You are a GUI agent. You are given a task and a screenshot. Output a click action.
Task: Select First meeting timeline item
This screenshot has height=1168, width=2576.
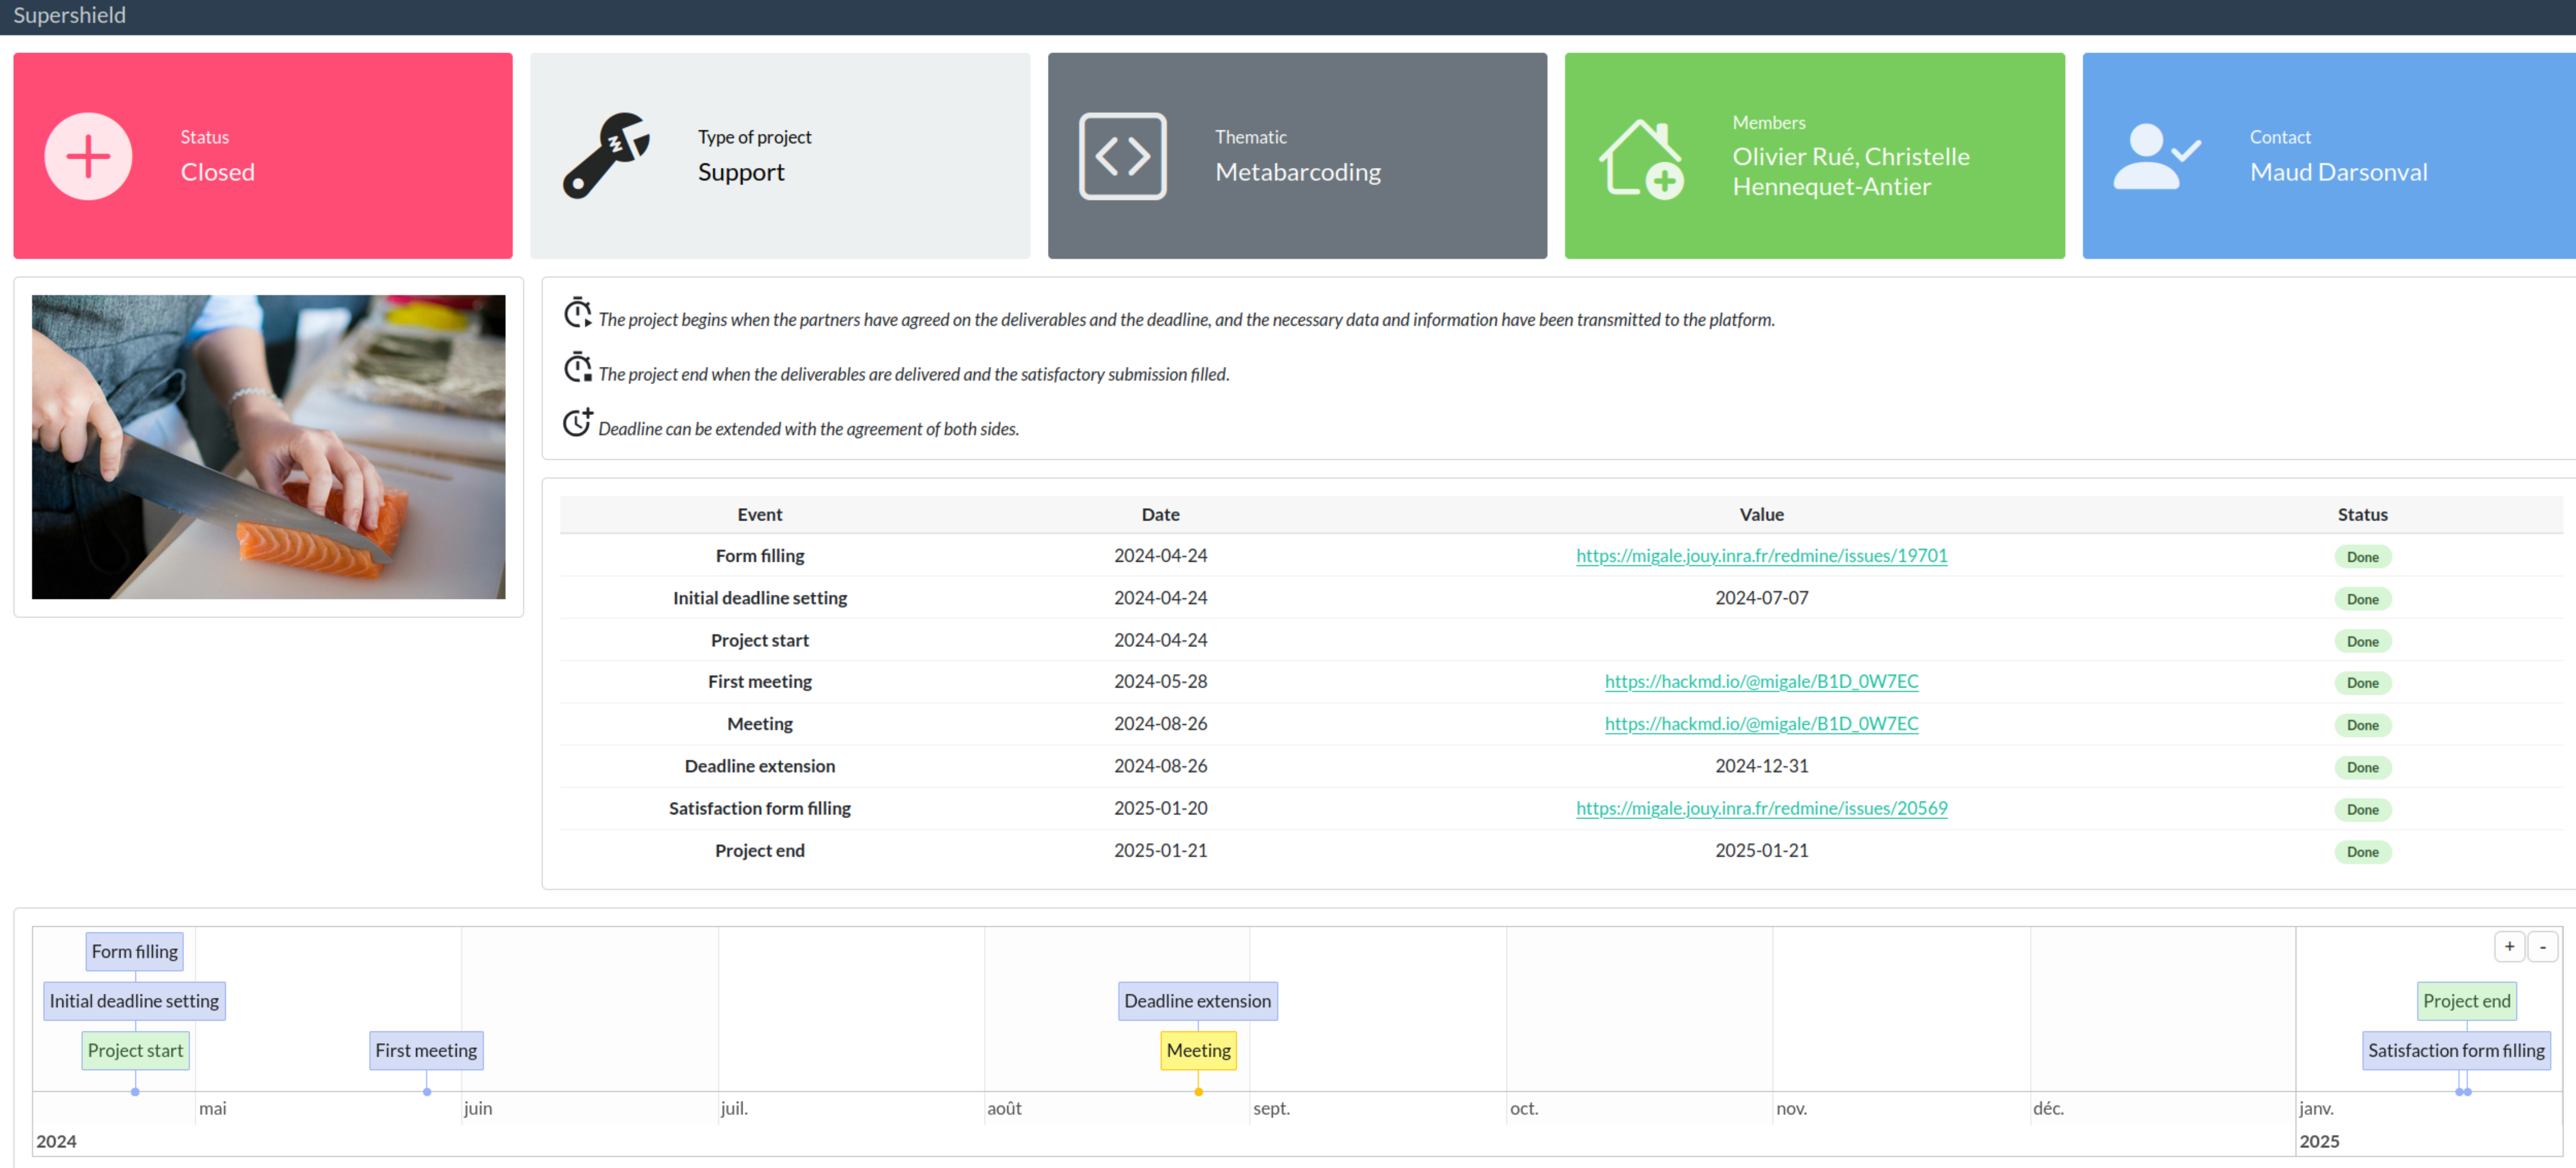[426, 1050]
